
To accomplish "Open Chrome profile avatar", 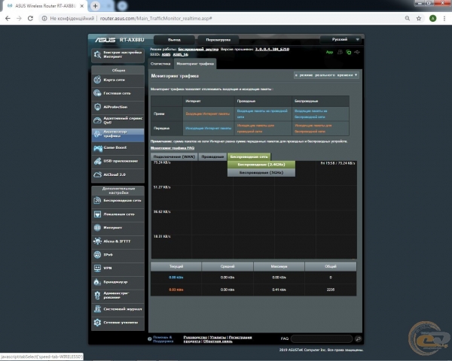I will tap(432, 18).
